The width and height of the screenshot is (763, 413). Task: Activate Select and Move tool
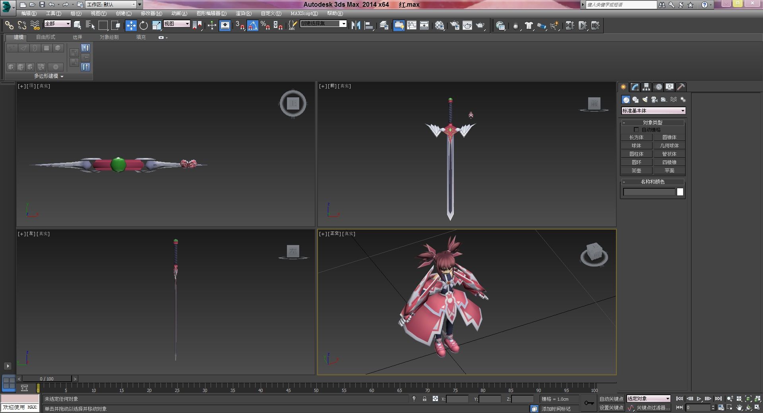131,25
